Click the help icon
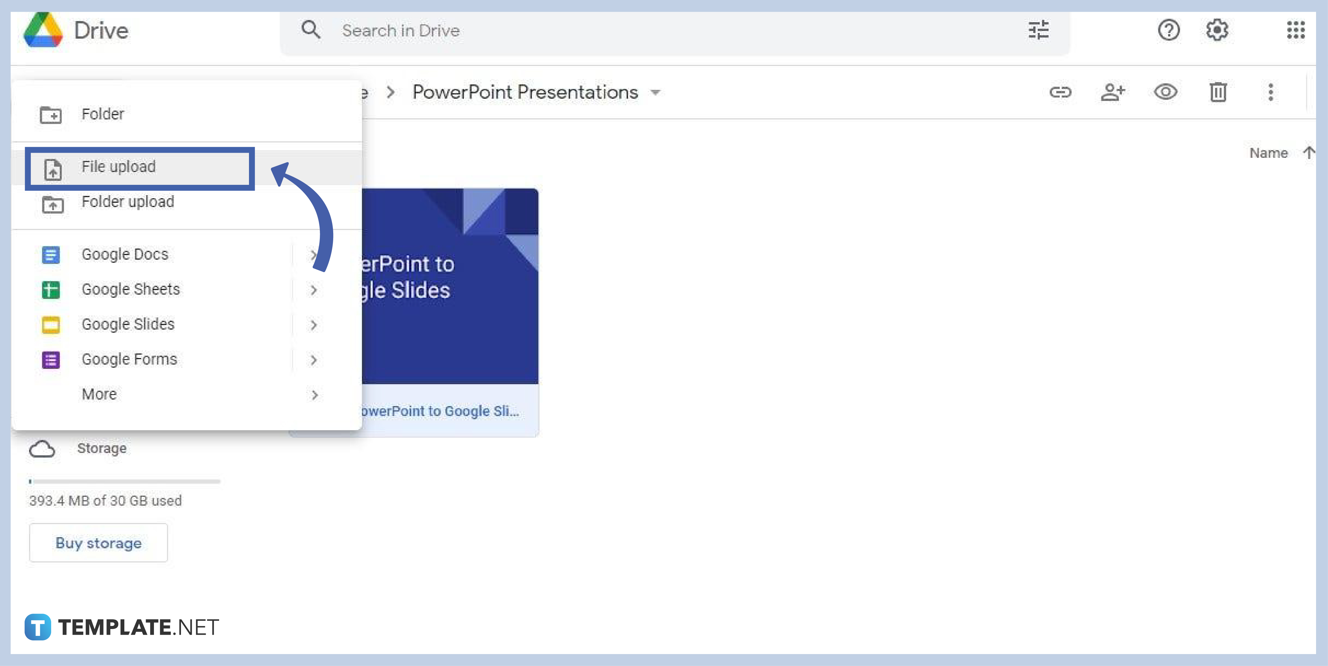Screen dimensions: 1328x666 [x=1168, y=30]
